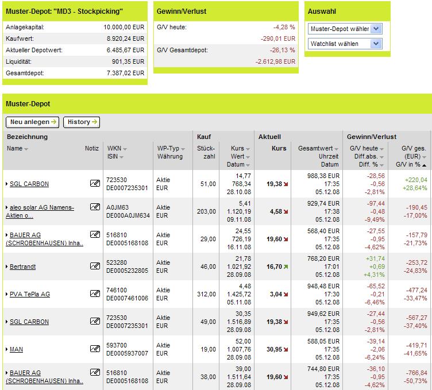
Task: Sort by G/V ges. (EUR) arrow
Action: click(424, 157)
